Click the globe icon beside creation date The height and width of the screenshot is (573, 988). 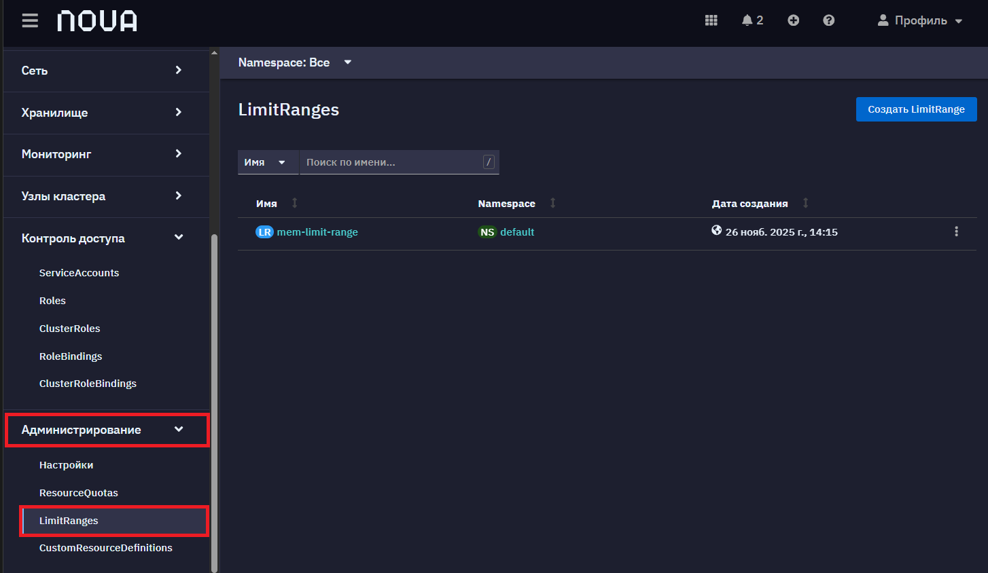[x=716, y=230]
